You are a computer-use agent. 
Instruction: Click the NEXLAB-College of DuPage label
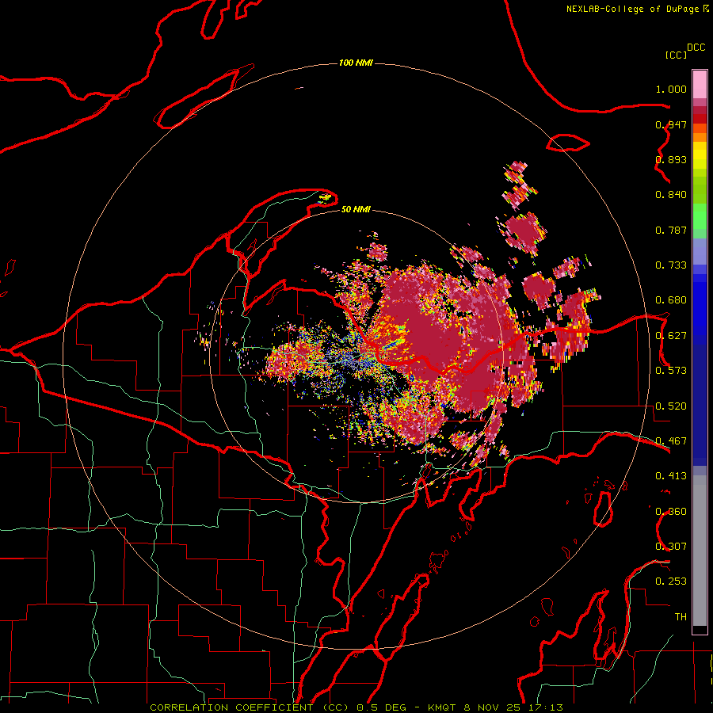pos(637,9)
